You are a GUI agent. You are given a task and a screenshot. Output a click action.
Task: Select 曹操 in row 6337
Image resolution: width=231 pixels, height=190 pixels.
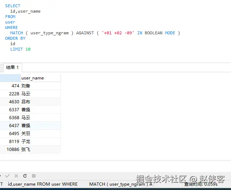tap(41, 109)
